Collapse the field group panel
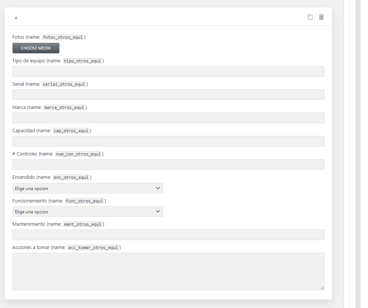The width and height of the screenshot is (368, 308). (x=16, y=17)
